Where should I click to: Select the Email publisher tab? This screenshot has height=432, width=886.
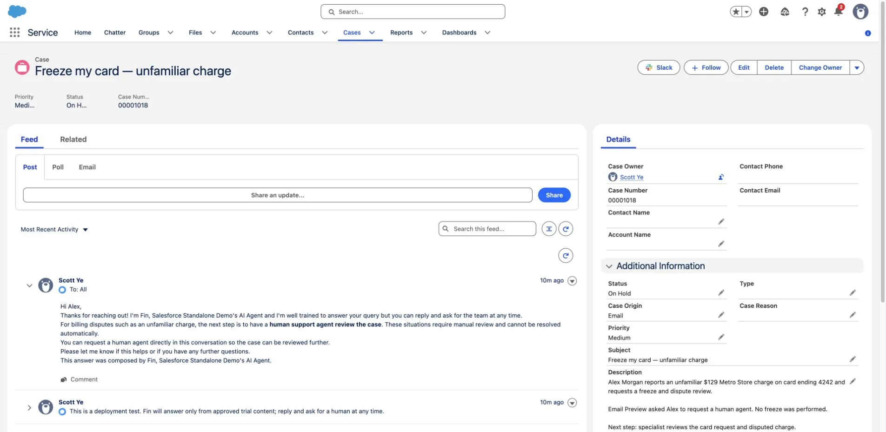87,167
